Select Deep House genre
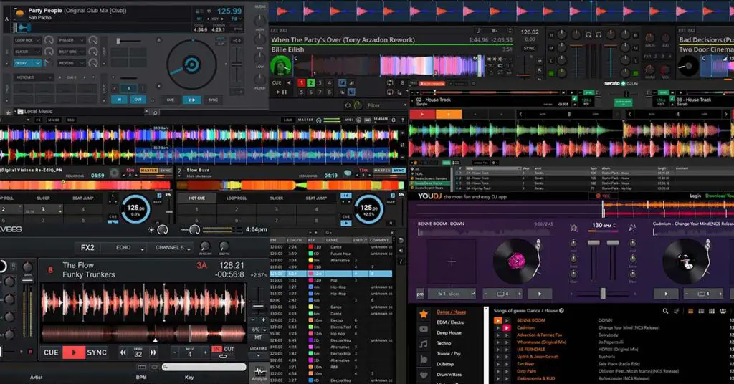 pyautogui.click(x=449, y=333)
